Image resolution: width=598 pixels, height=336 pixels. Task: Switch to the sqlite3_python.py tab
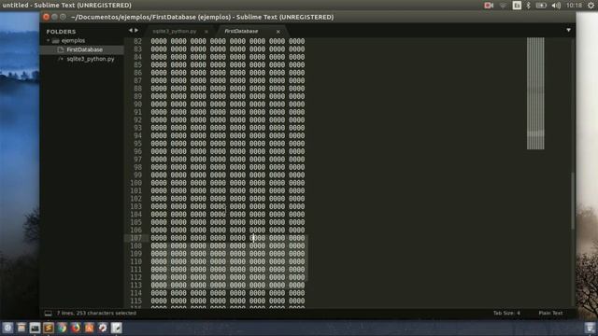point(175,31)
